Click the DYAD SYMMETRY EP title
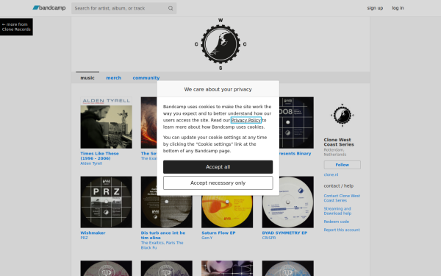 click(284, 233)
